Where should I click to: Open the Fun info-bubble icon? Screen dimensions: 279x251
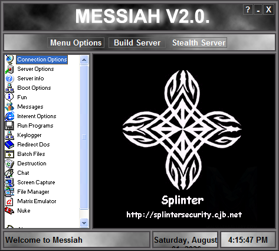click(x=9, y=97)
